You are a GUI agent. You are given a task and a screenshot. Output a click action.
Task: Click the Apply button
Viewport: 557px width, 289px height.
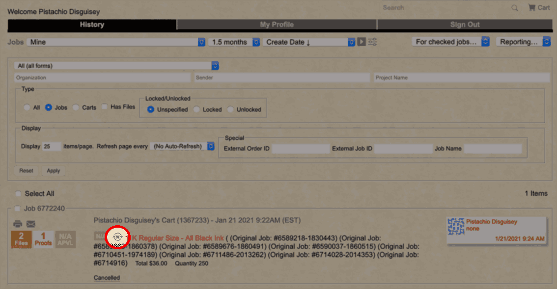53,171
